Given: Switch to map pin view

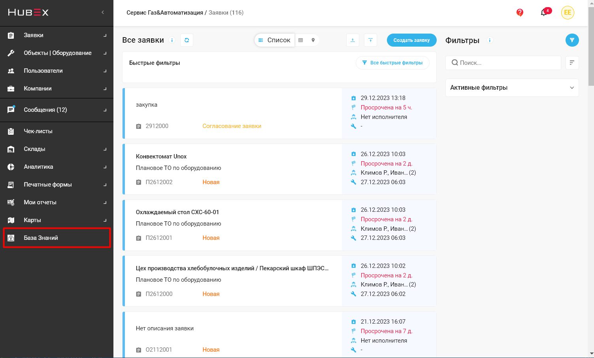Looking at the screenshot, I should 313,40.
